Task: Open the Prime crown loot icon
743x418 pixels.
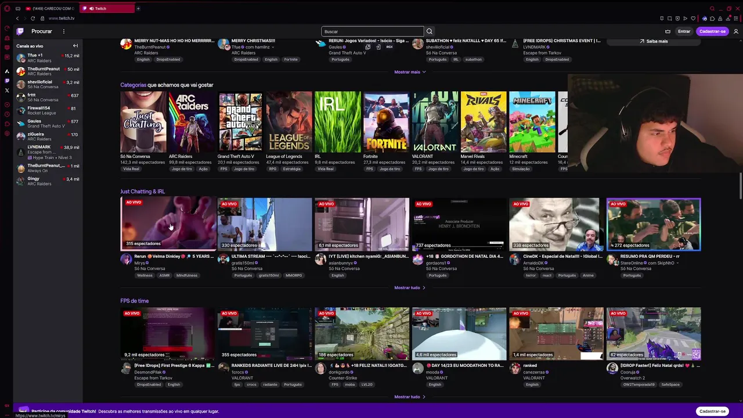Action: pyautogui.click(x=668, y=31)
